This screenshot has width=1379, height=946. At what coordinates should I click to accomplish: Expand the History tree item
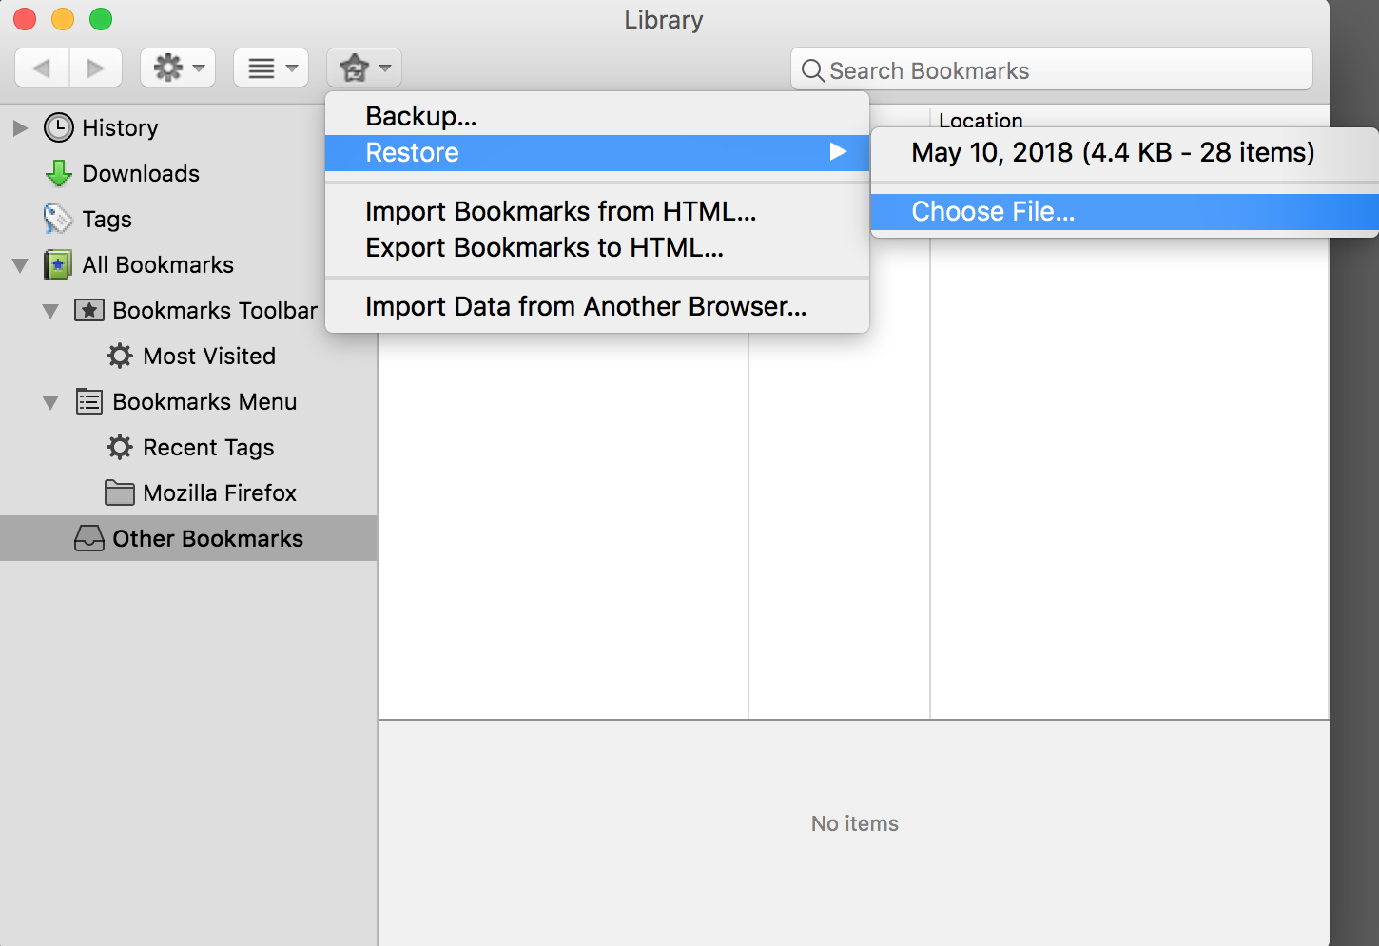(20, 127)
